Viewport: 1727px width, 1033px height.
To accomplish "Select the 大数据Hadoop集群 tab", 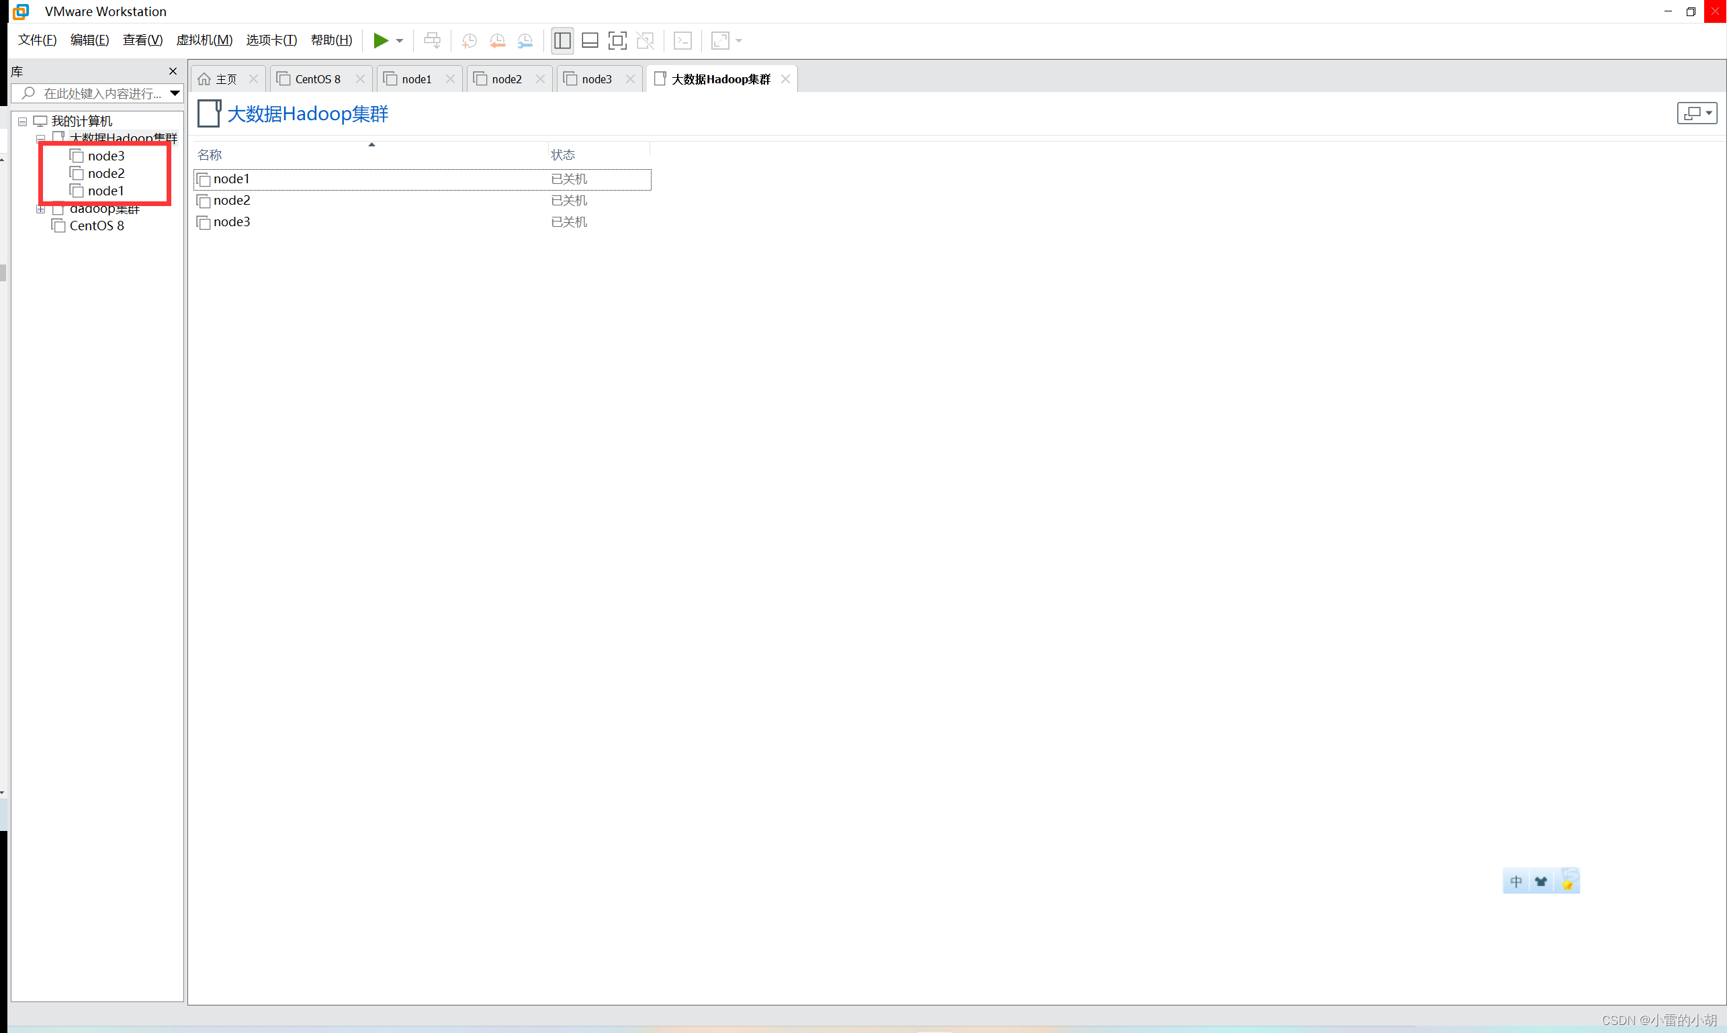I will tap(720, 79).
